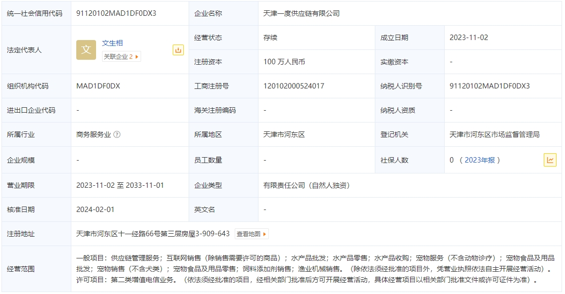Click business term 2023-11-02 至 2033-11-01

[x=120, y=185]
